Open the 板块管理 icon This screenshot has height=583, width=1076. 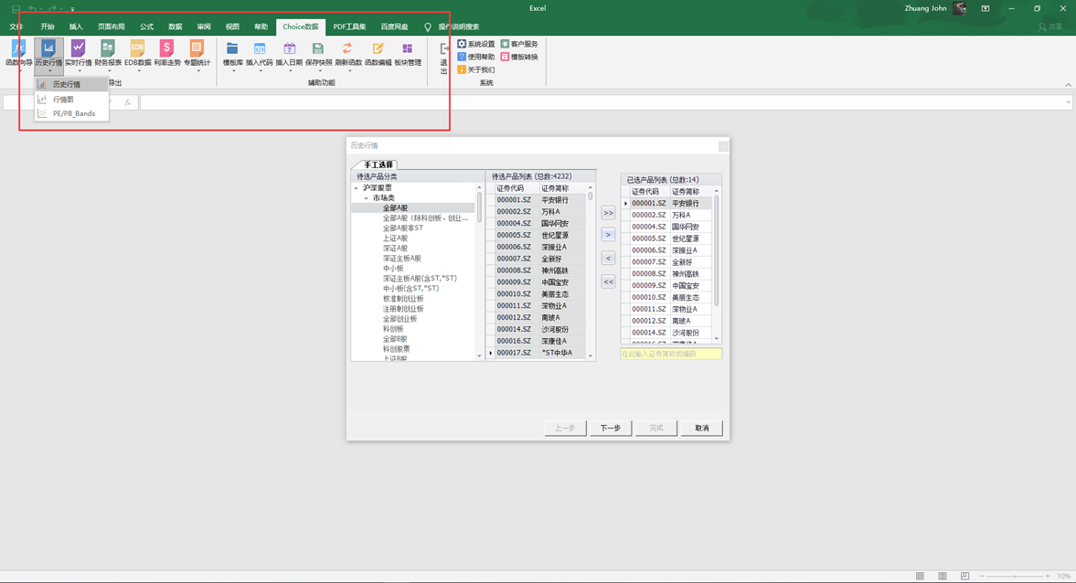coord(408,48)
